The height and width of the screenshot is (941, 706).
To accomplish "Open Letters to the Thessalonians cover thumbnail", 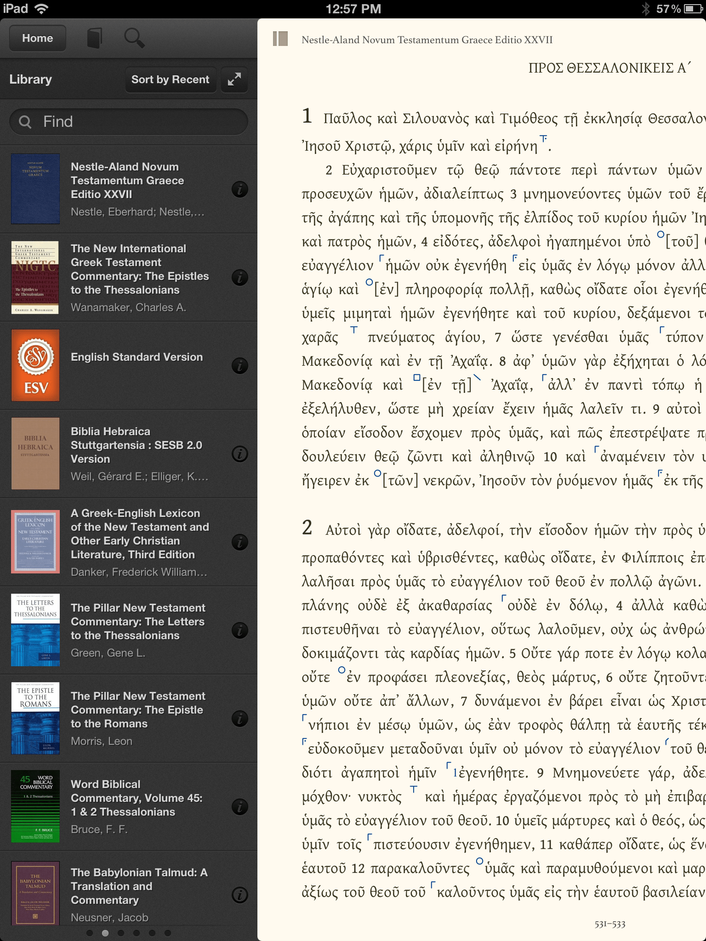I will [x=35, y=630].
